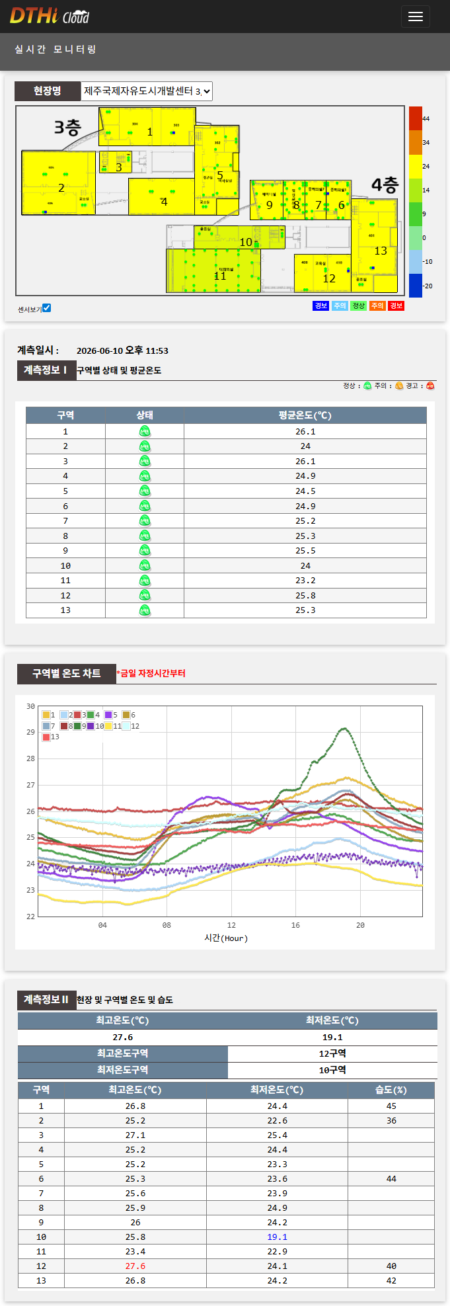Click chart legend swatch for series 2
The width and height of the screenshot is (450, 1306).
point(64,715)
